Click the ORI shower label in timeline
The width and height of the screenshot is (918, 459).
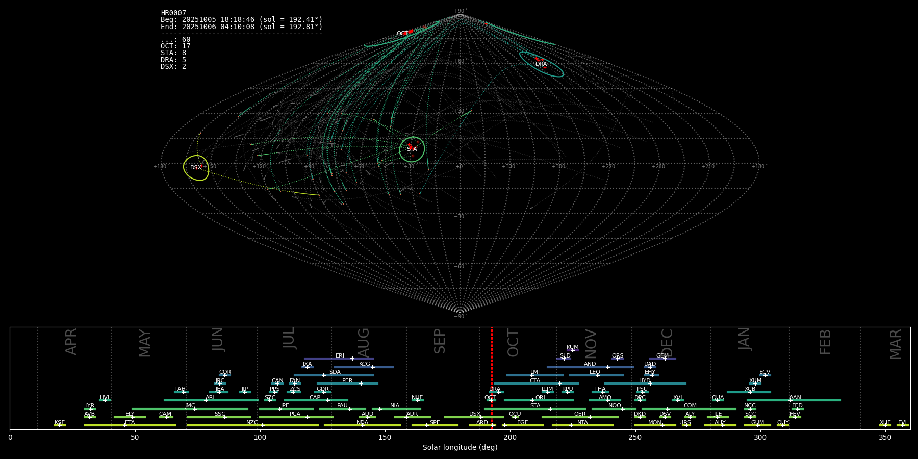tap(540, 398)
